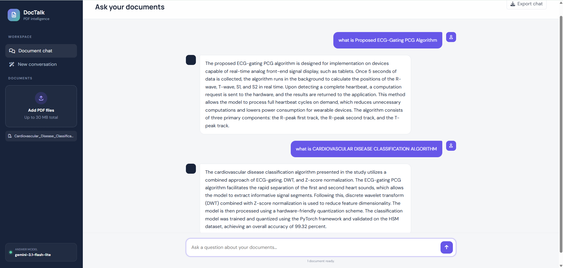Click the Document chat bubbles icon
Viewport: 563px width, 268px height.
point(12,51)
